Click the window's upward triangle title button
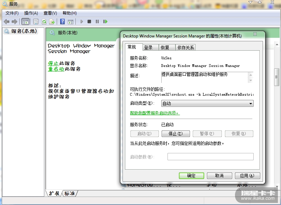This screenshot has width=281, height=205. pos(260,2)
